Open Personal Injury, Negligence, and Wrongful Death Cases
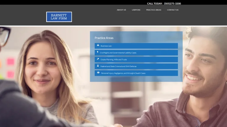Viewport: 227px width, 127px height. coord(136,73)
